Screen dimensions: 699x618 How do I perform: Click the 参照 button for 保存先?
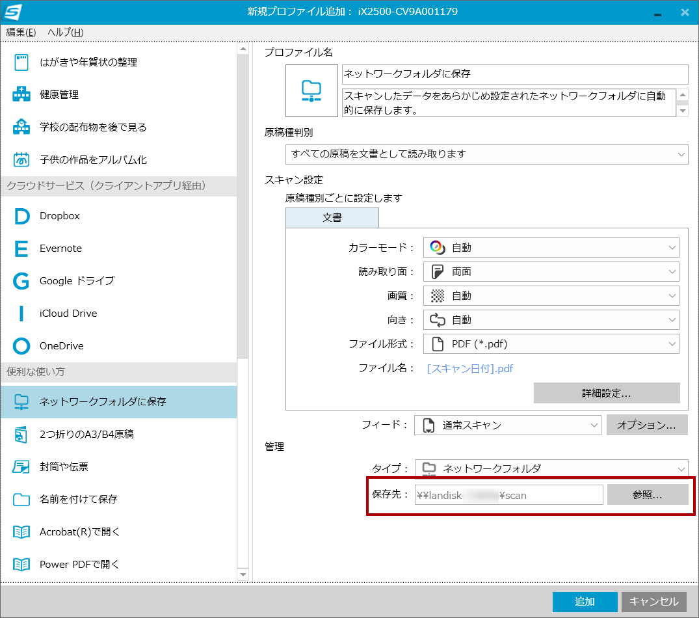pos(647,494)
